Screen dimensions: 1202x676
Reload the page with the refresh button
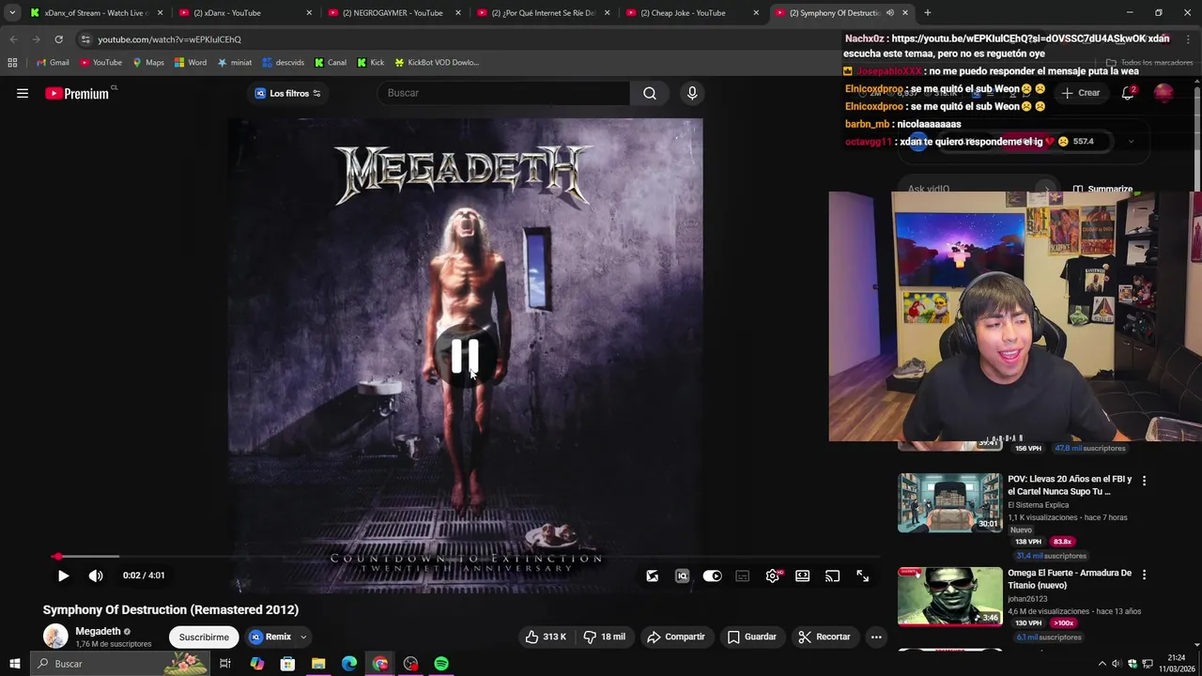point(58,39)
